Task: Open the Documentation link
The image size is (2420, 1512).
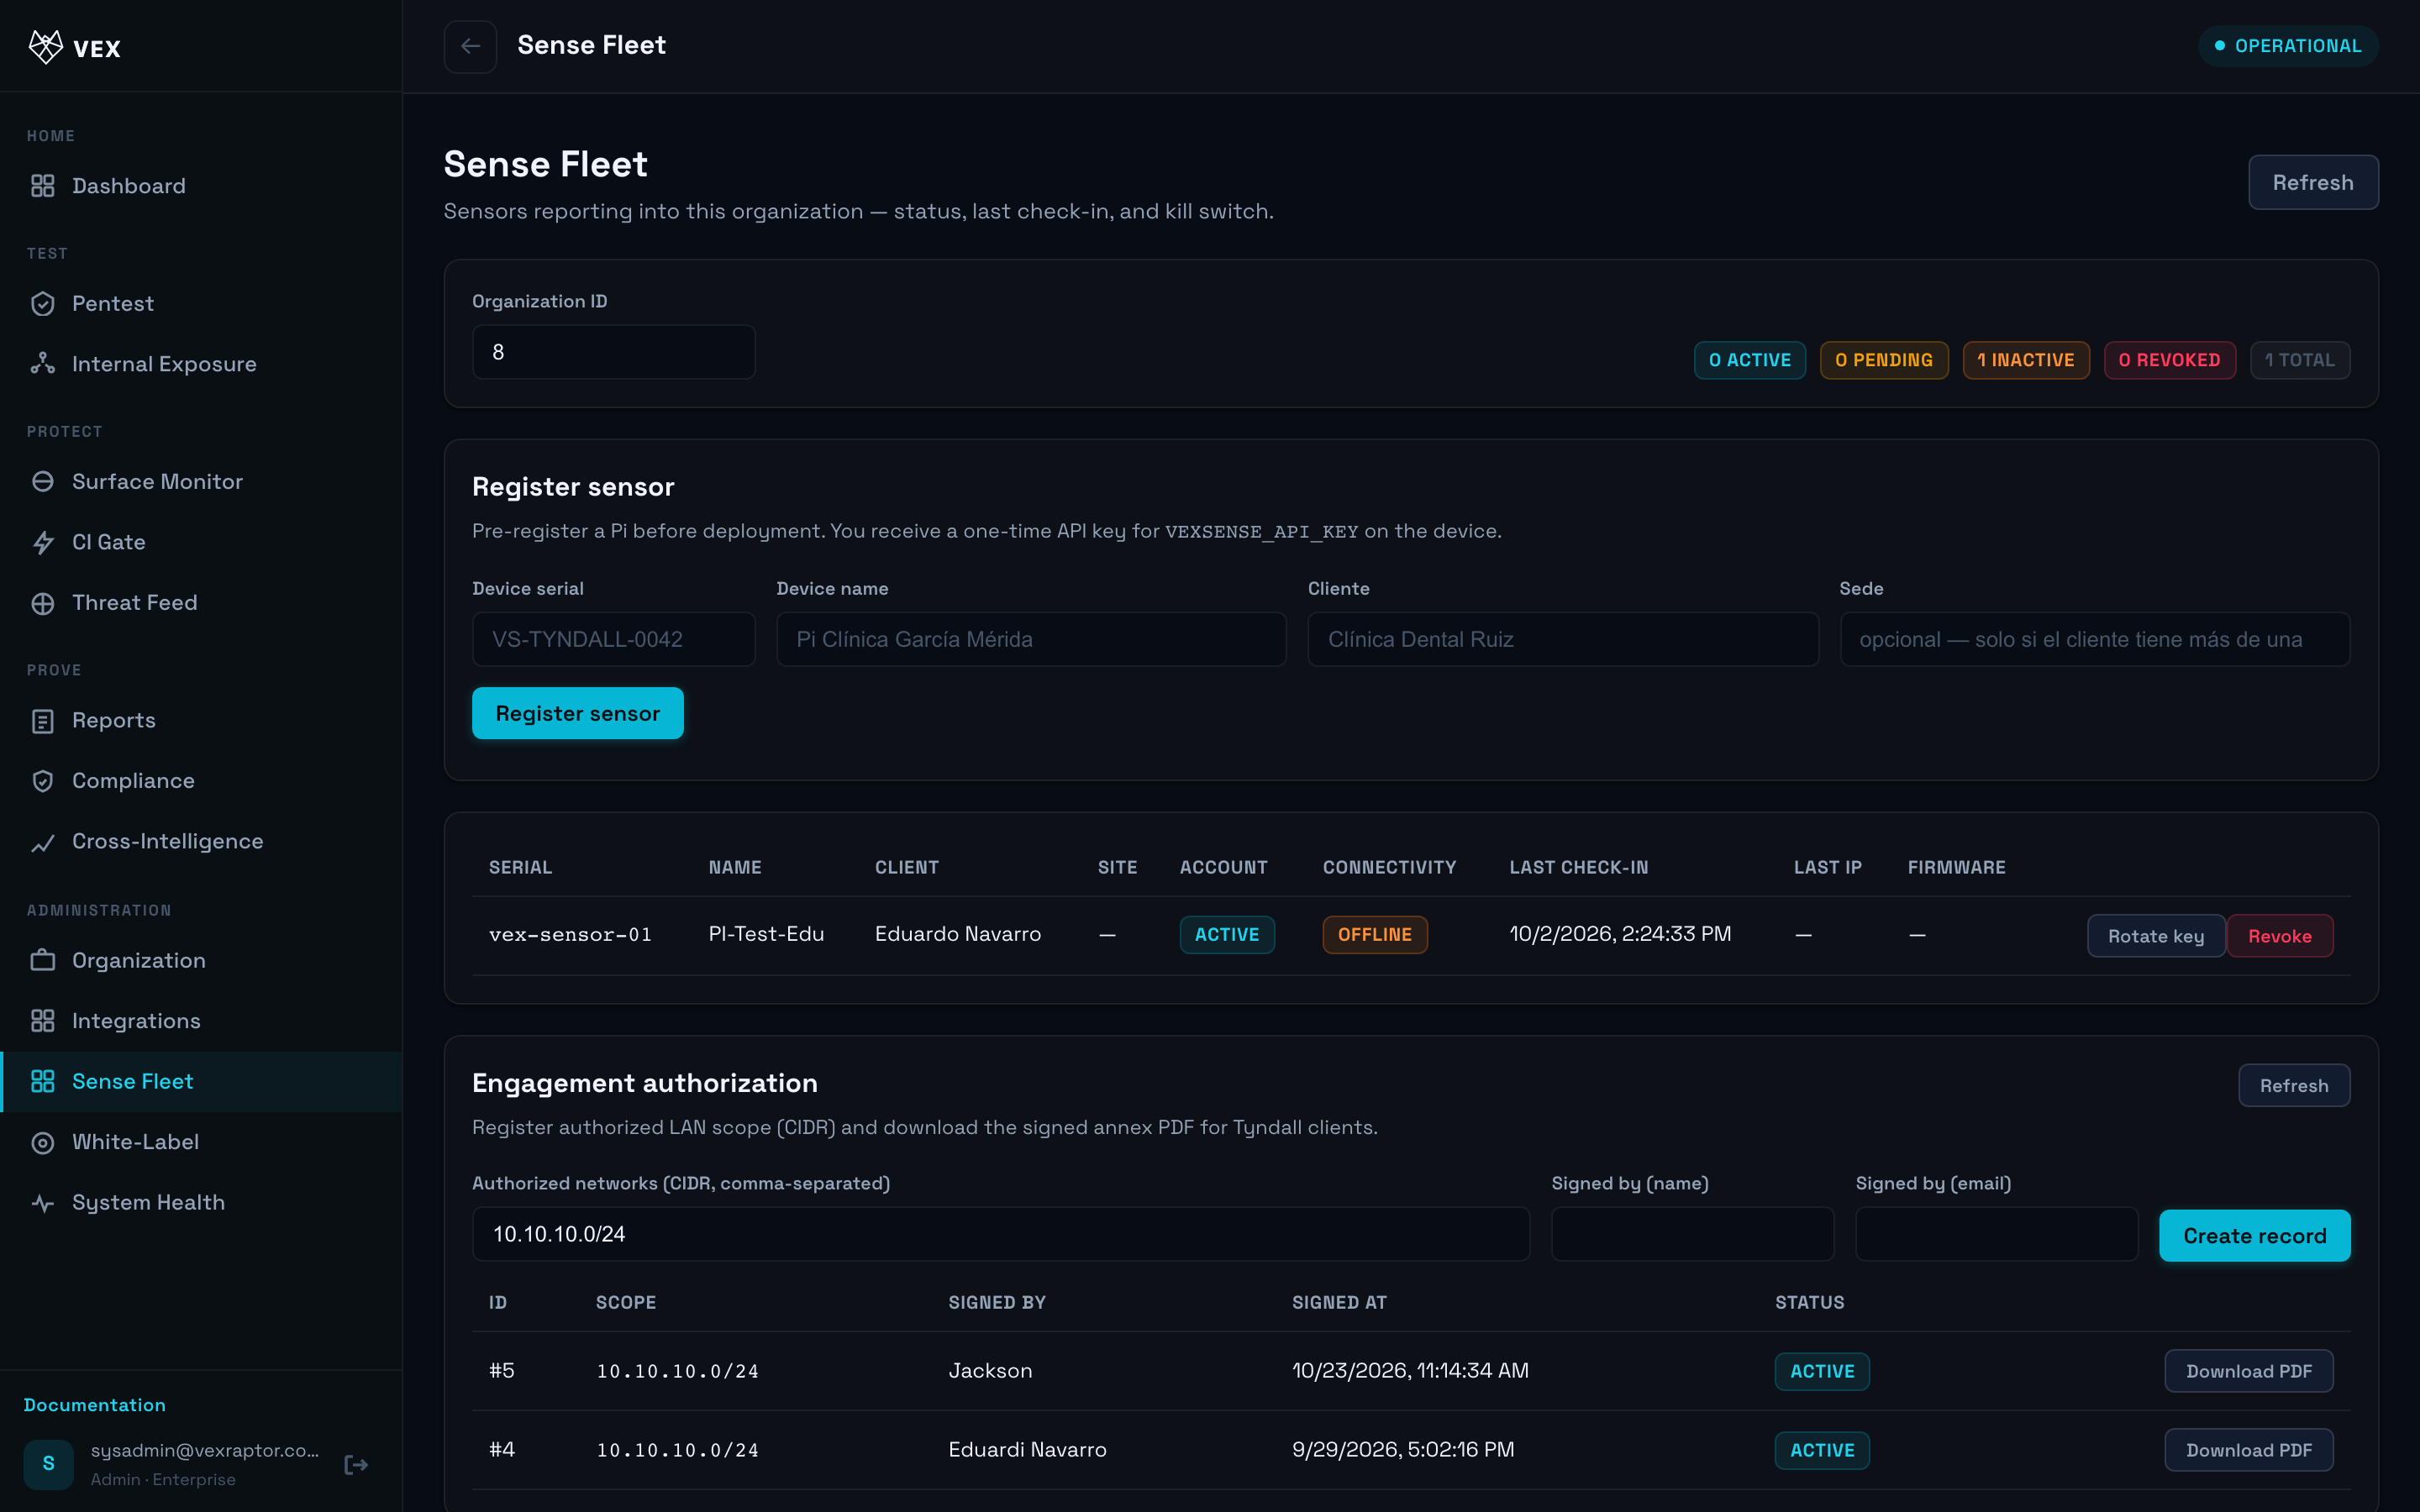Action: tap(94, 1405)
